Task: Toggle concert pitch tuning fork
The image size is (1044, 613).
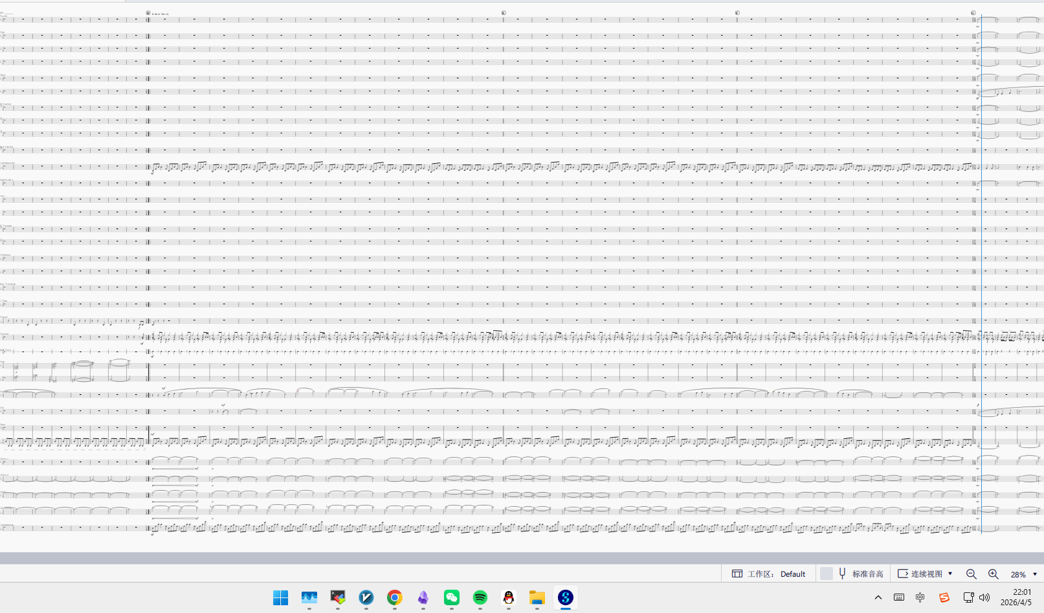Action: [x=842, y=574]
